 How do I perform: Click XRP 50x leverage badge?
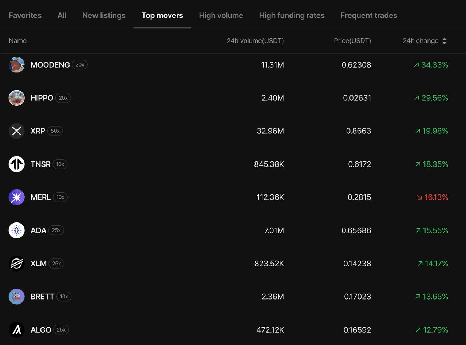[55, 131]
